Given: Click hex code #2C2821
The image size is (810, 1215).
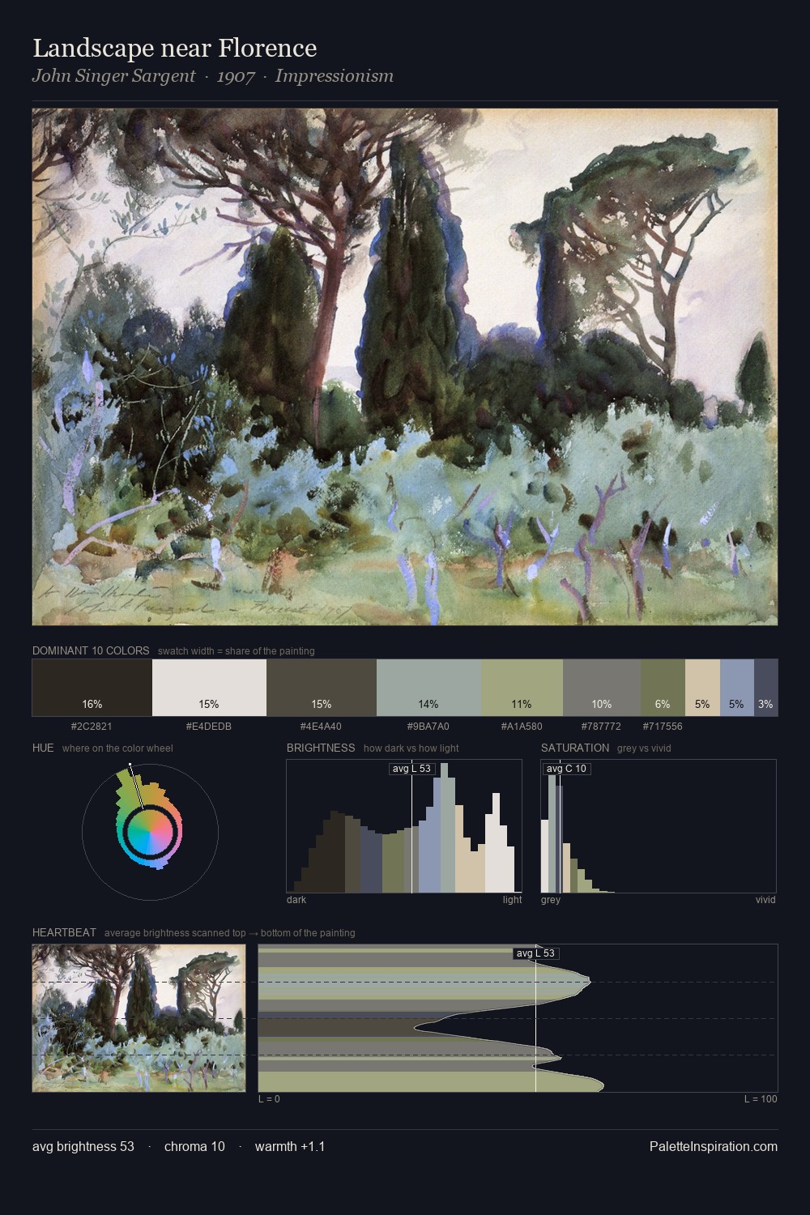Looking at the screenshot, I should point(92,727).
